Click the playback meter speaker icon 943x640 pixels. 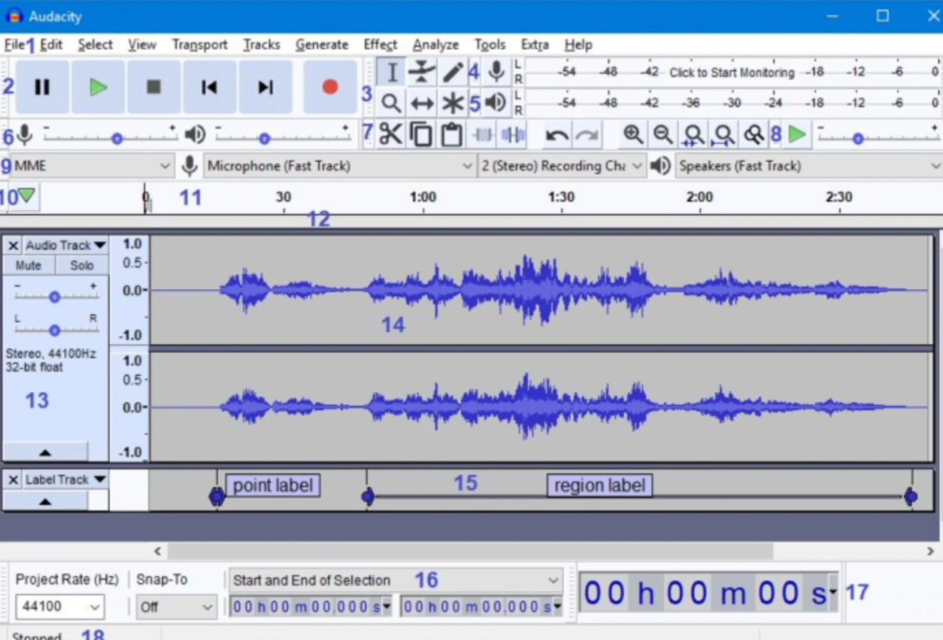[496, 102]
